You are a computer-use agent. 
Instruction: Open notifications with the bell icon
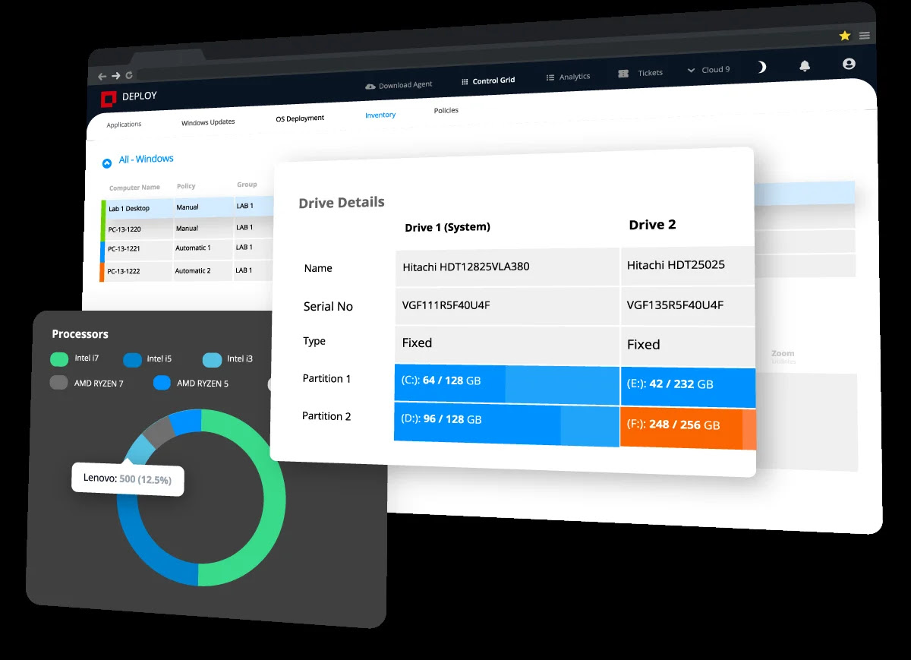[x=805, y=66]
